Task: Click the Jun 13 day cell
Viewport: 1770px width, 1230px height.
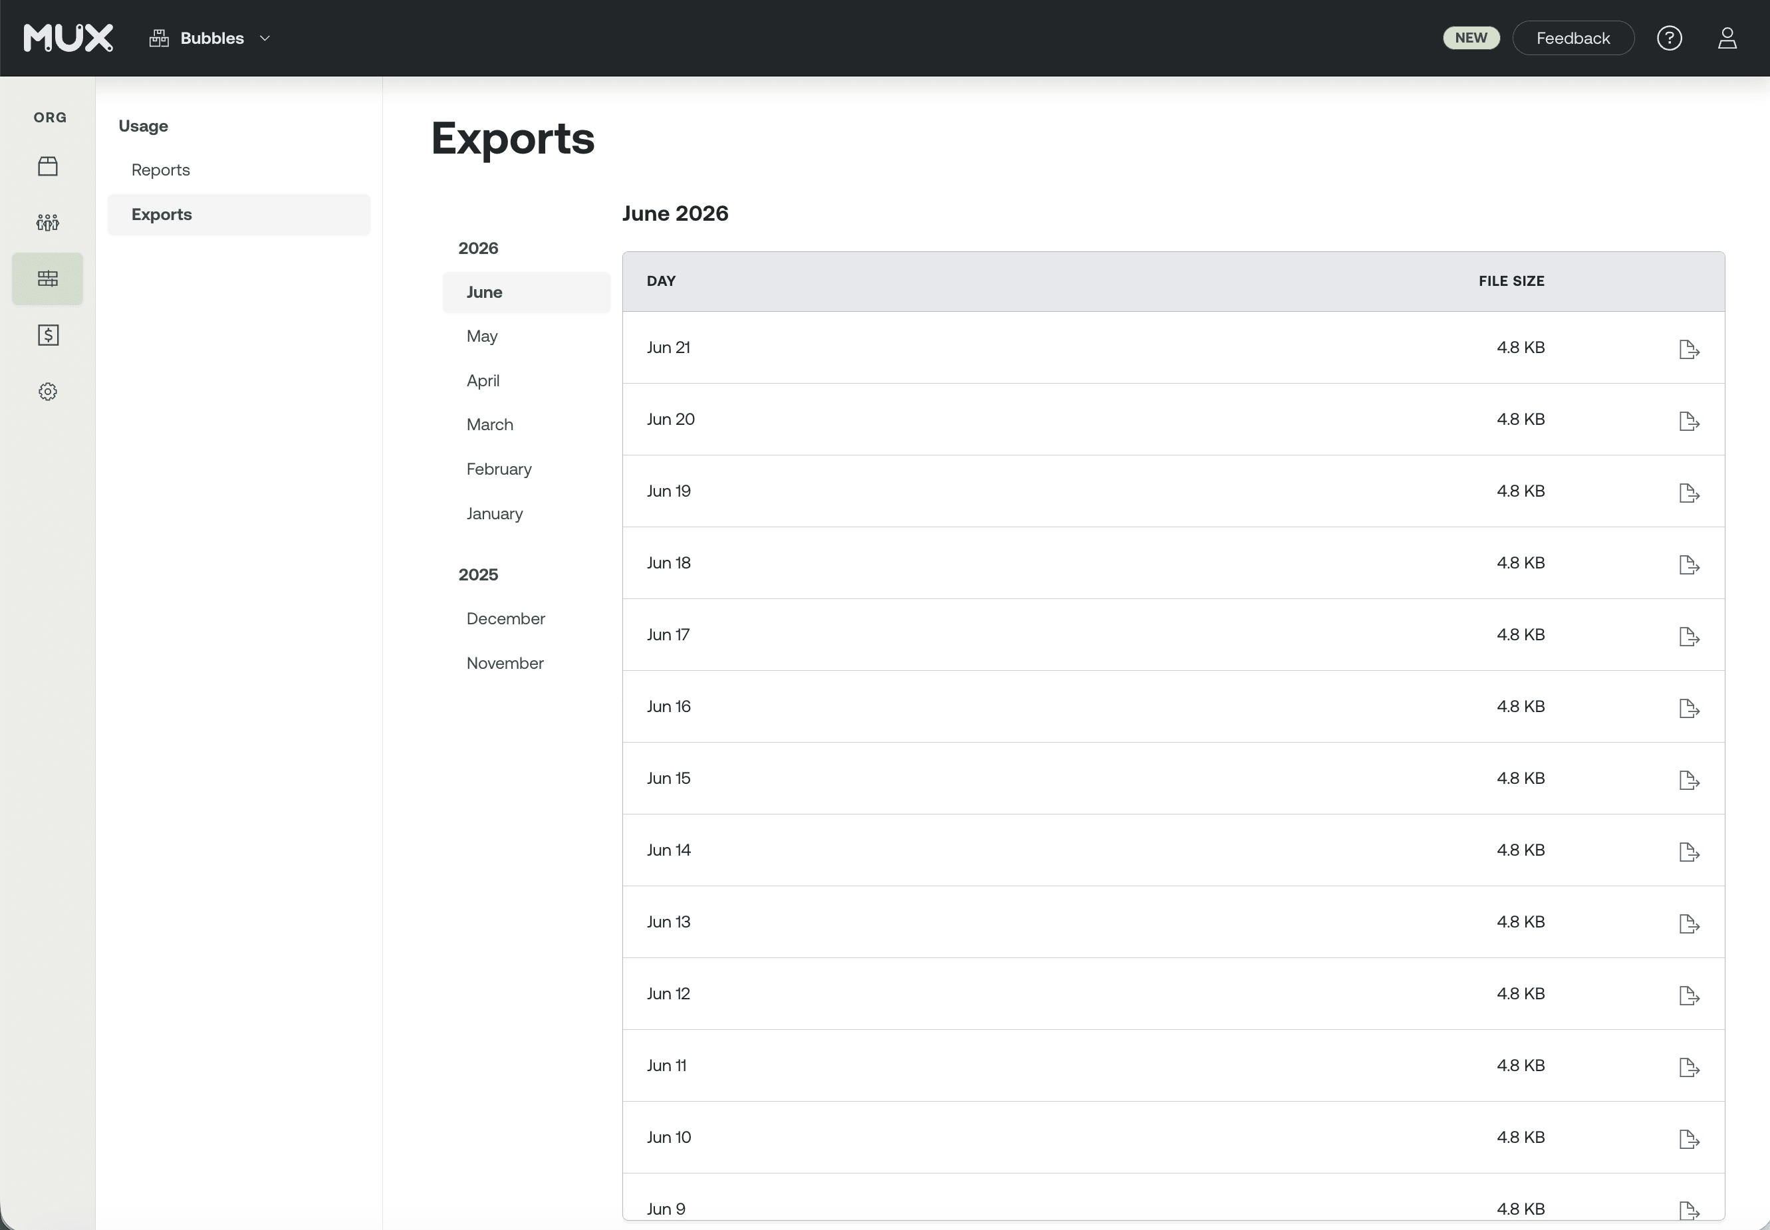Action: pos(668,922)
